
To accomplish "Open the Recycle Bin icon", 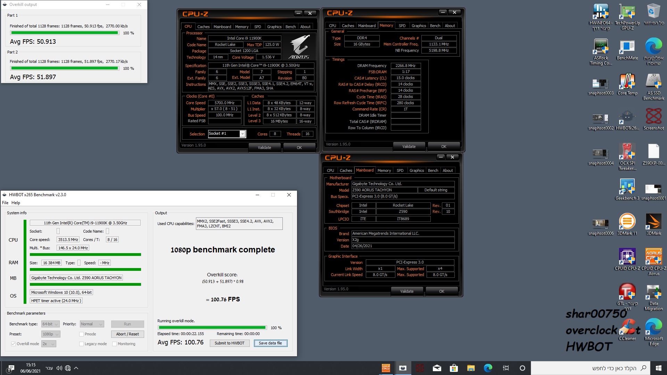I will [653, 14].
